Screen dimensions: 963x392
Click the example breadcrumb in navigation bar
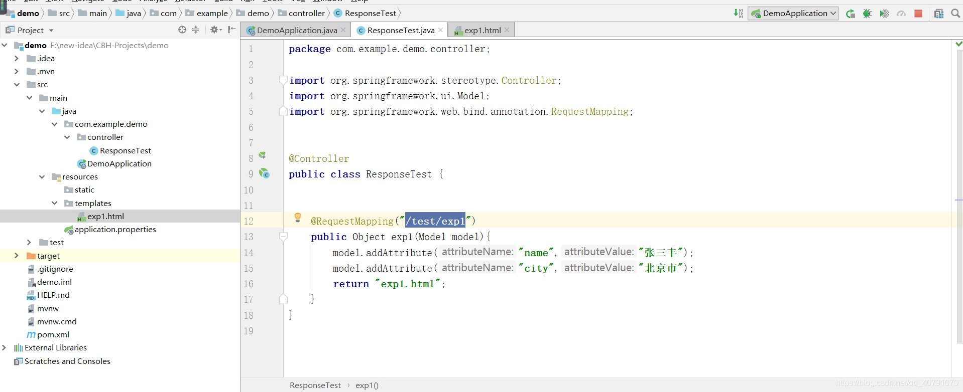(207, 14)
